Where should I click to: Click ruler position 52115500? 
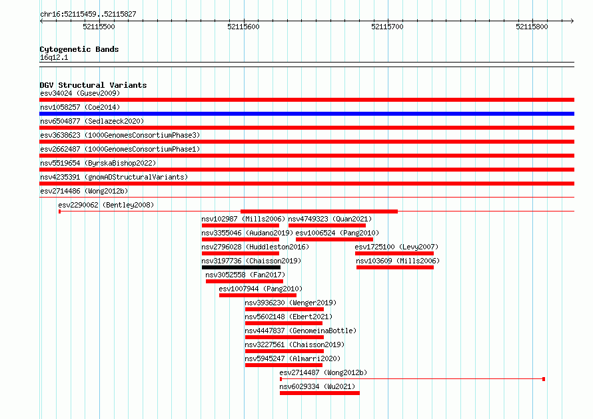point(99,27)
